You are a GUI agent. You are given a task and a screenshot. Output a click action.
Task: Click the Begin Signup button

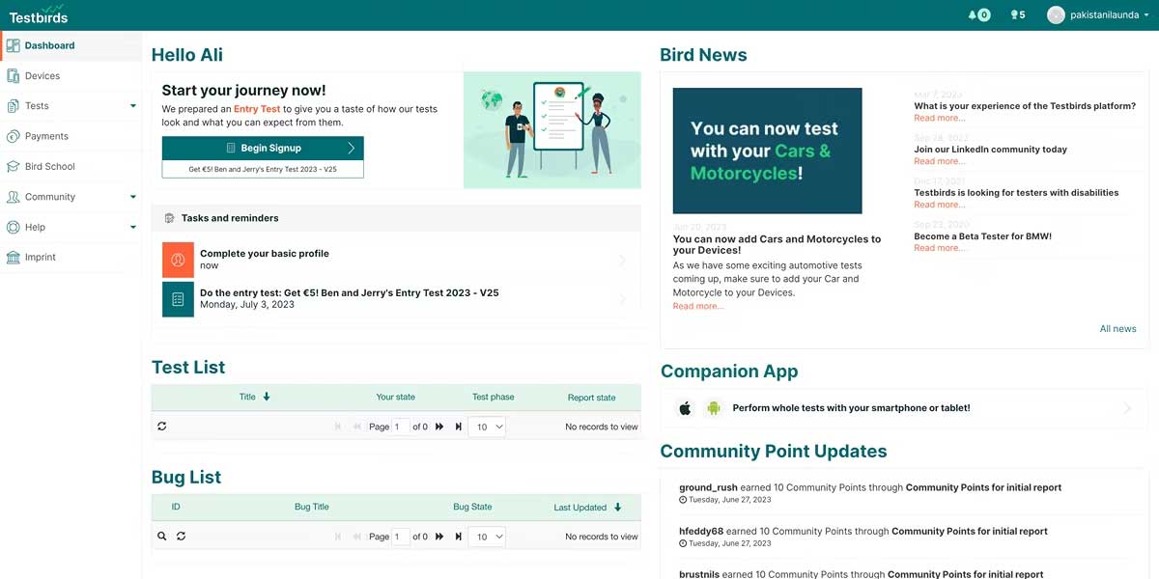(x=261, y=147)
